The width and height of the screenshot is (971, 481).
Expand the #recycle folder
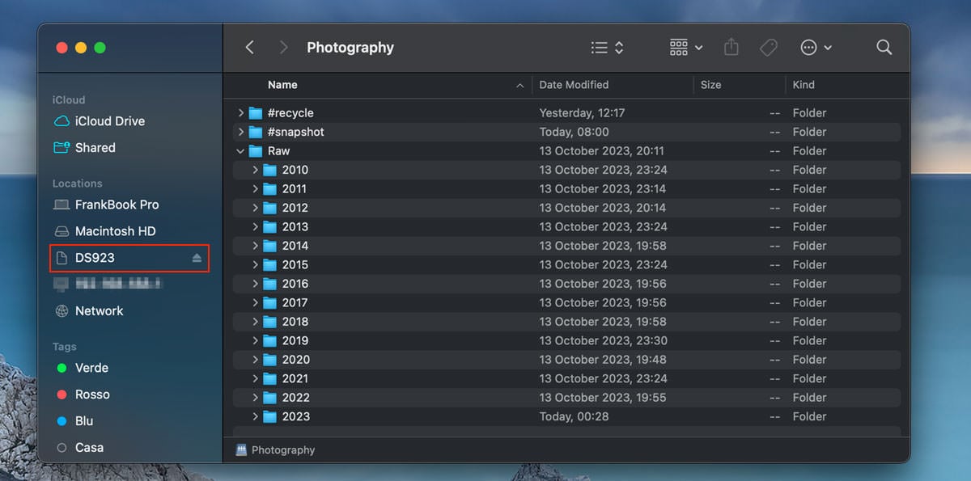[240, 113]
